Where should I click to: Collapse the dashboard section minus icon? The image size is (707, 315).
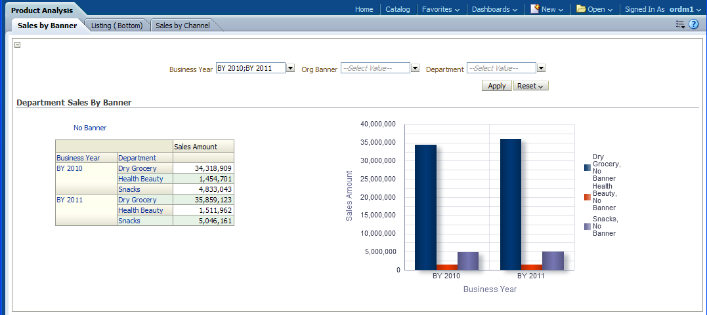18,45
